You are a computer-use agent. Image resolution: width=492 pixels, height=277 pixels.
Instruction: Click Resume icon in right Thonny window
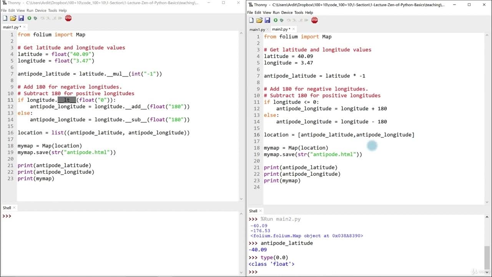point(306,20)
